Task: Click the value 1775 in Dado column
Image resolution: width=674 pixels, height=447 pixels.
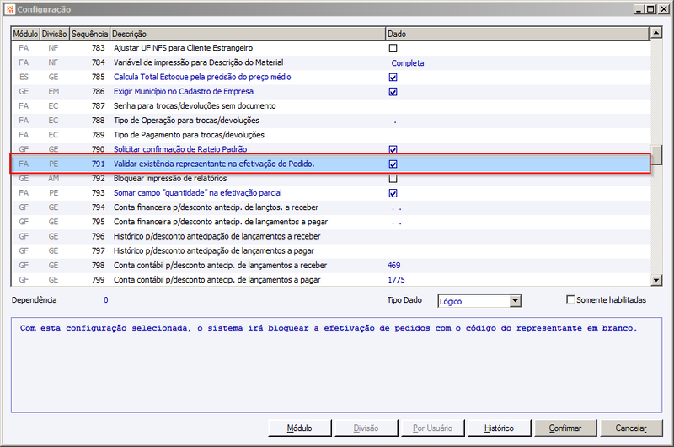Action: pyautogui.click(x=396, y=280)
